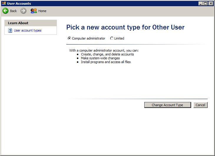
Task: Select the Computer administrator radio button
Action: [69, 38]
